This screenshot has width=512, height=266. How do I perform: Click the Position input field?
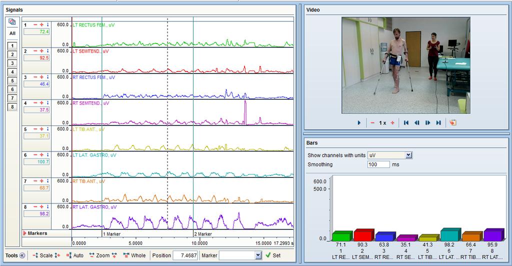pos(185,255)
